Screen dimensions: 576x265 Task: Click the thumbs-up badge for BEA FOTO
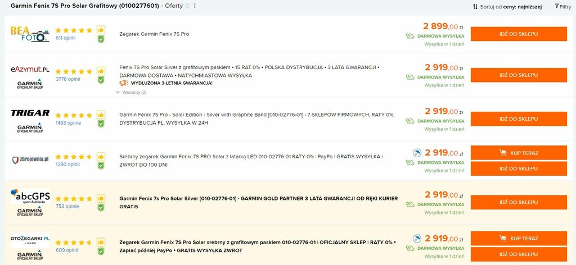point(101,30)
